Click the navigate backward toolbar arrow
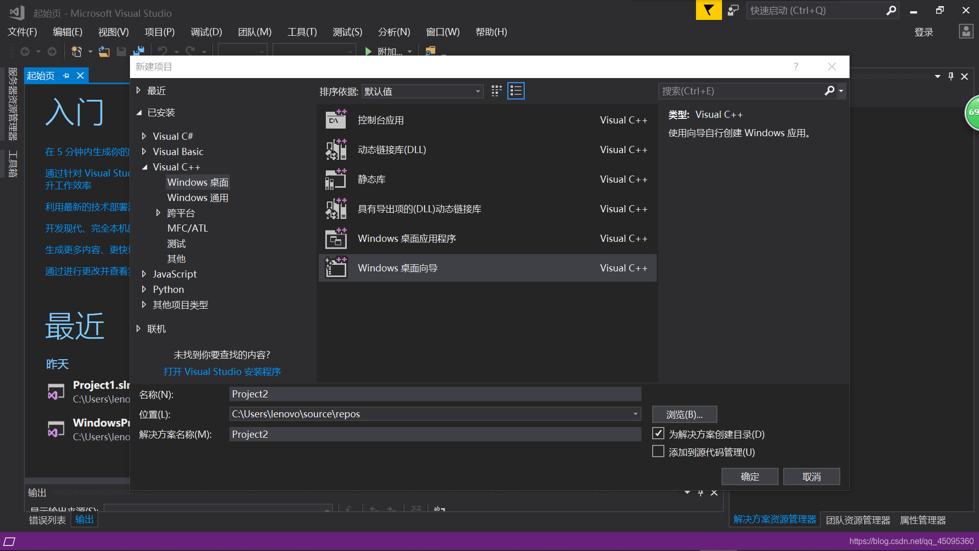The height and width of the screenshot is (551, 979). click(x=24, y=52)
